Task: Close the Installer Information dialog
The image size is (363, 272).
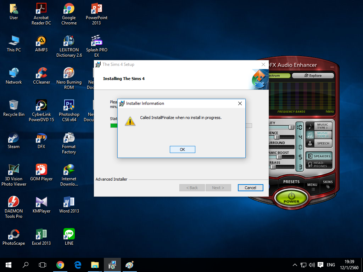Action: (x=240, y=103)
